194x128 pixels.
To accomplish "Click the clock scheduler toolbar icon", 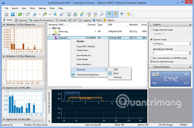I will click(x=75, y=14).
